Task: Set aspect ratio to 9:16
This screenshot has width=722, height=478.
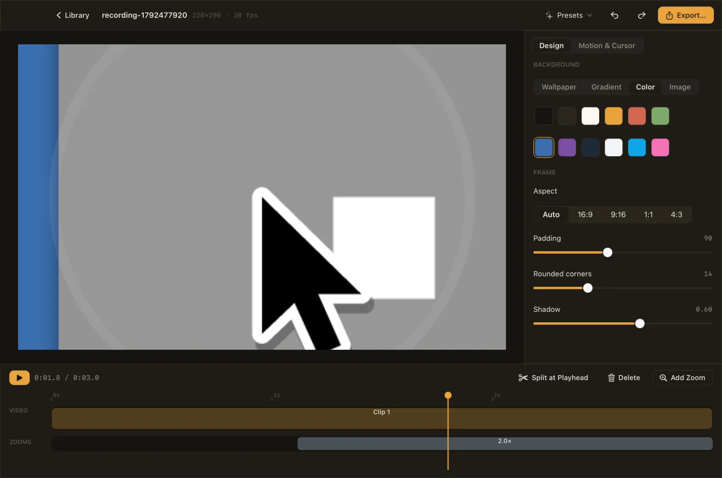Action: [x=618, y=214]
